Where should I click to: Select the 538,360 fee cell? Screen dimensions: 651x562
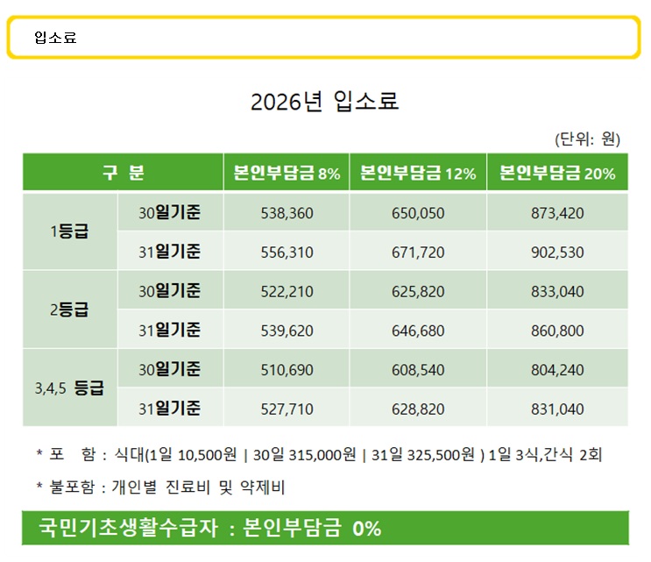pos(287,213)
